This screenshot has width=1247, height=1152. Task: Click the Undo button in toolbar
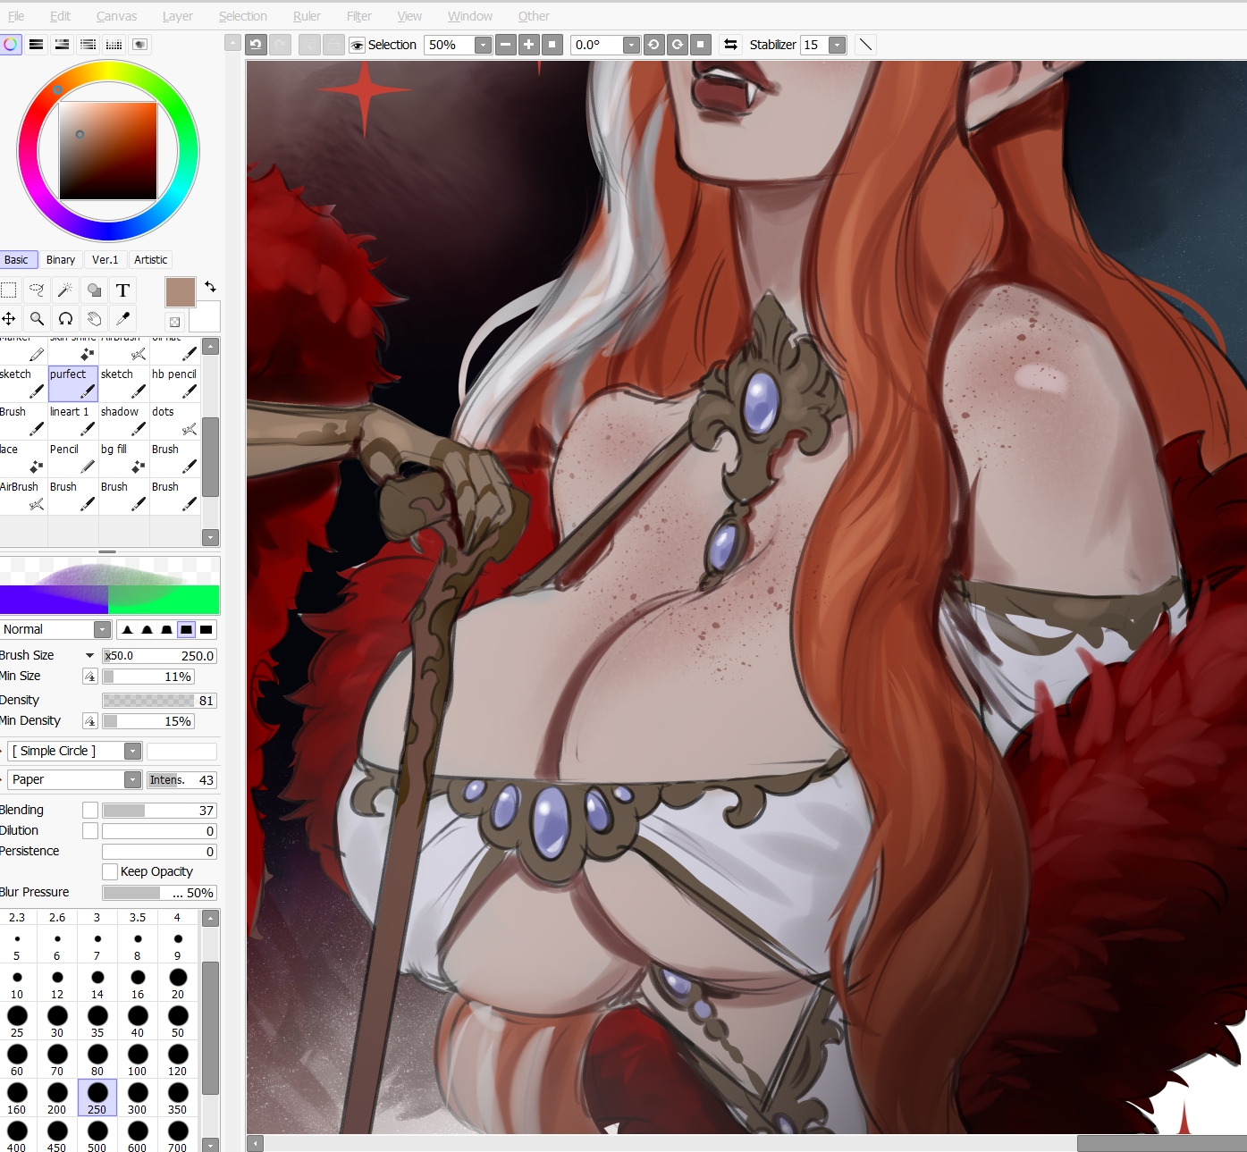257,45
